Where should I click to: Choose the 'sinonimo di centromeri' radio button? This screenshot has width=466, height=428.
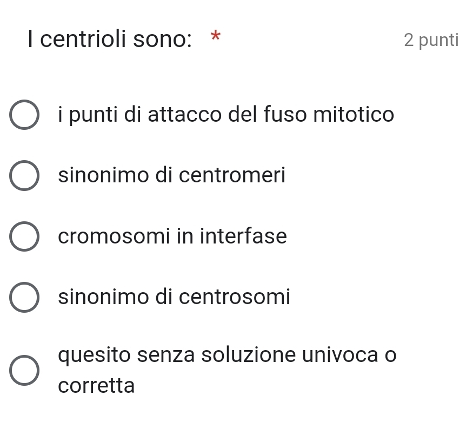[x=24, y=176]
